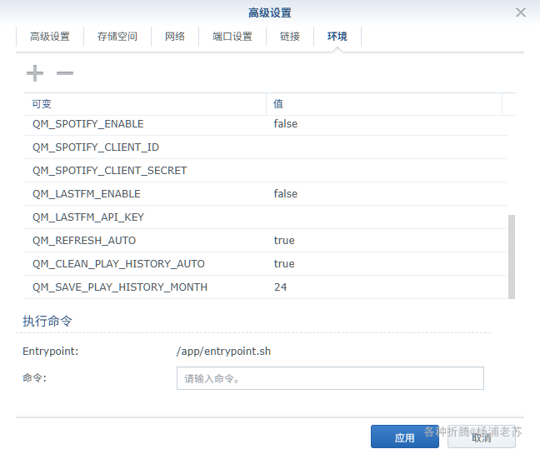Sort by the 可变 column header

pos(145,104)
